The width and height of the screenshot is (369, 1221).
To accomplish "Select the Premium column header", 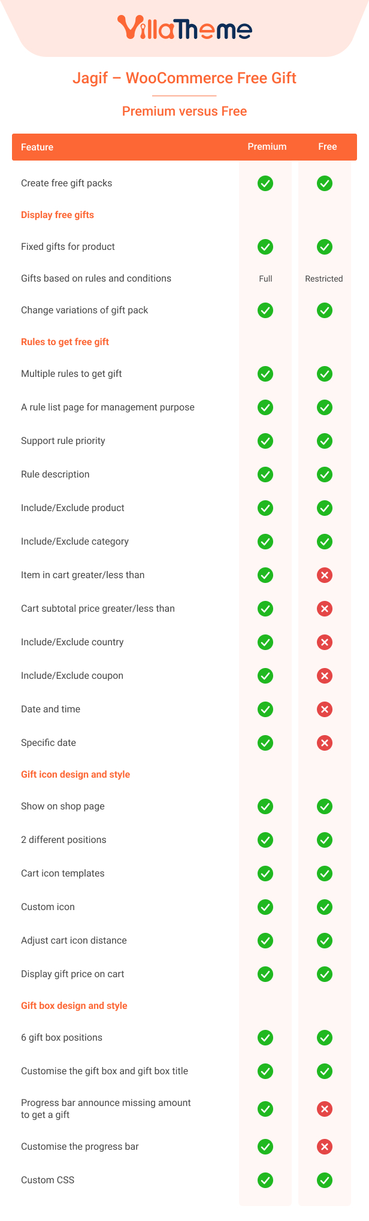I will tap(267, 147).
